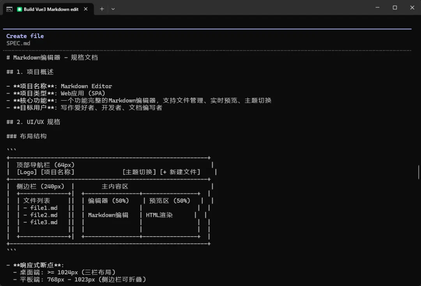Screen dimensions: 421x286
Task: Click the '核心功能' description line
Action: coord(139,101)
